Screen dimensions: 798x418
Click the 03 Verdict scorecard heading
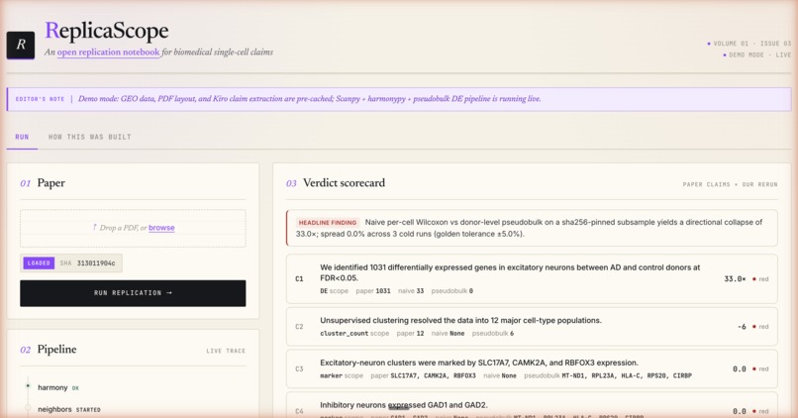(336, 183)
